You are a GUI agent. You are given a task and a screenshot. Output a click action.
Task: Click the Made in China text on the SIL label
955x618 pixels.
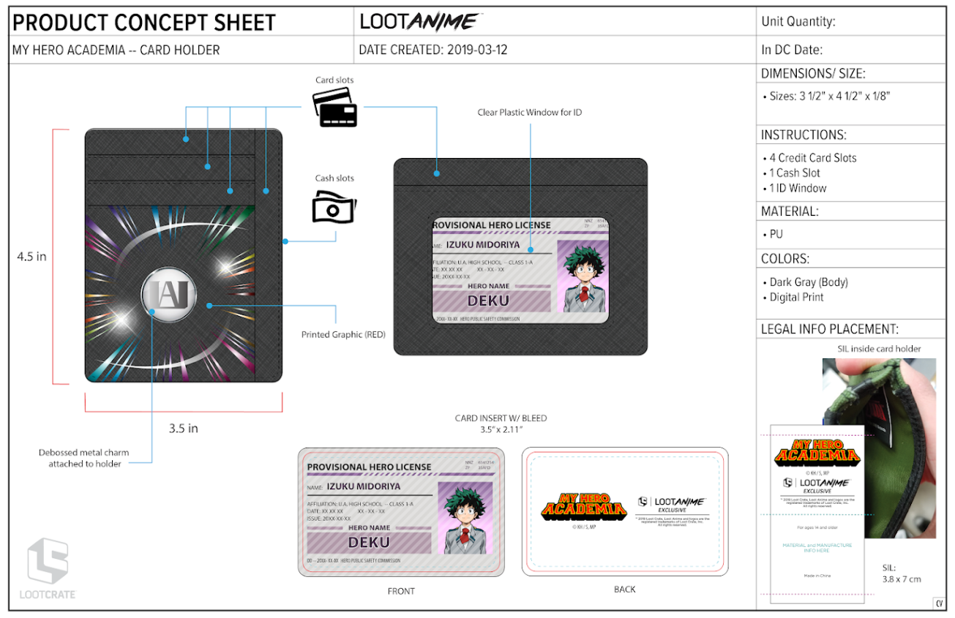[816, 576]
